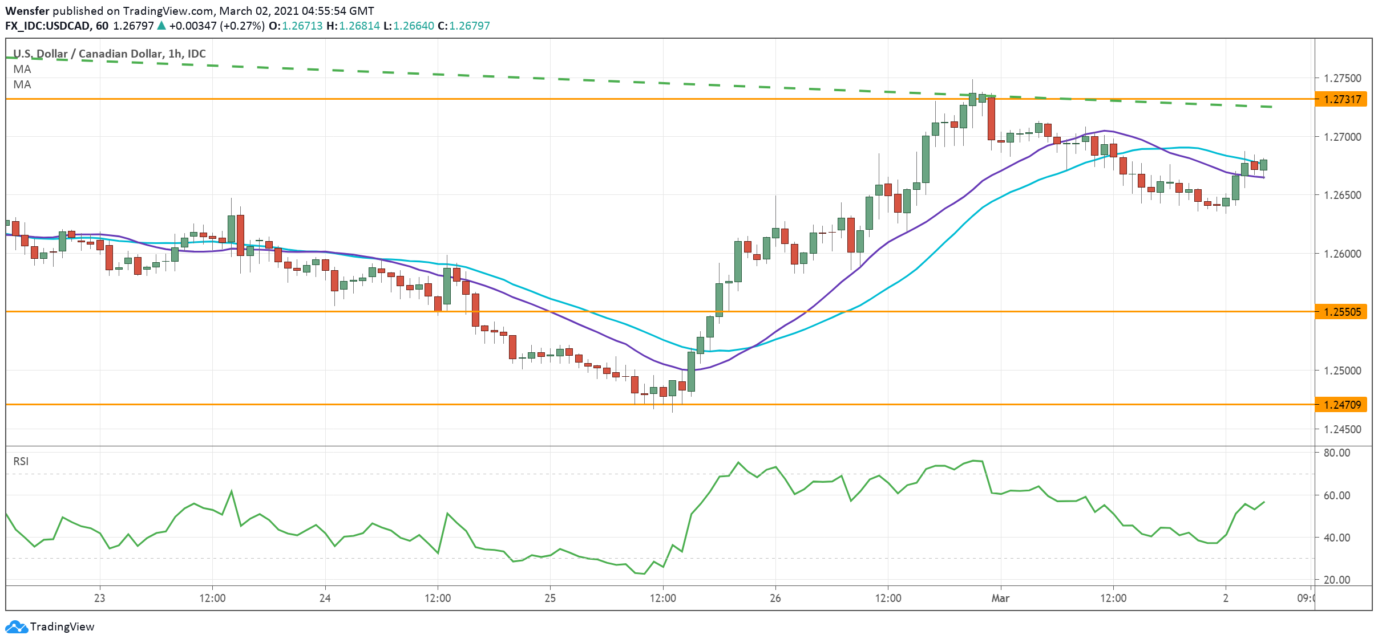This screenshot has height=643, width=1378.
Task: Click the last green candlestick on chart
Action: 1263,165
